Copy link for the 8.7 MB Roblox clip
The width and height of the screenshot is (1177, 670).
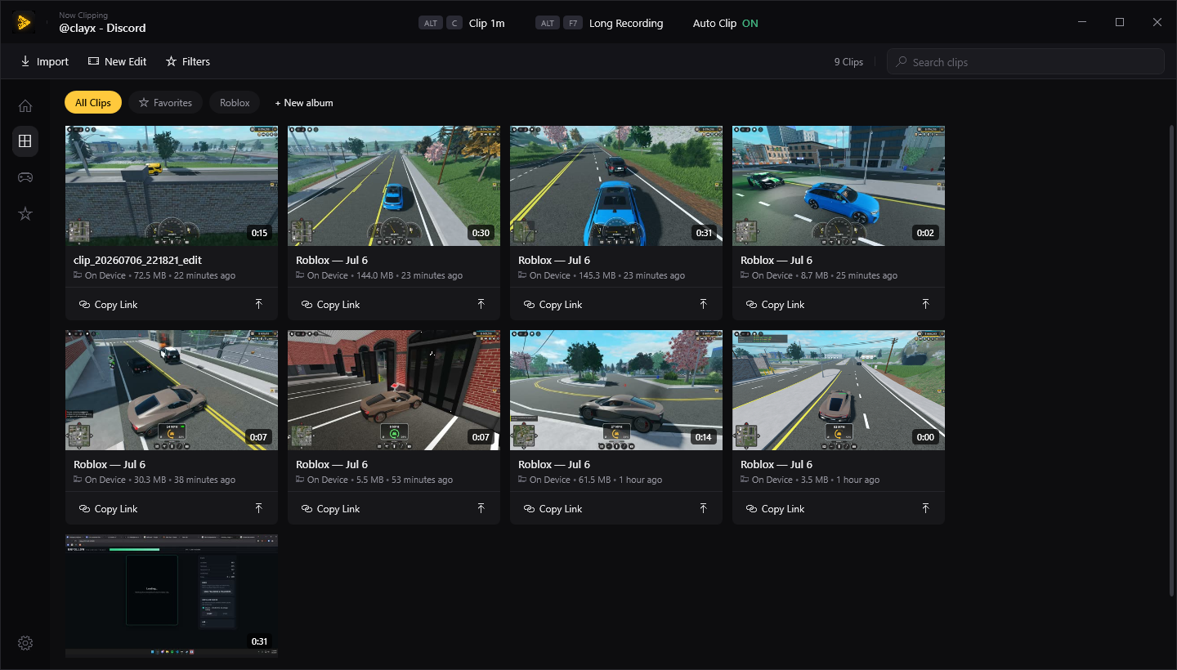[x=775, y=304]
